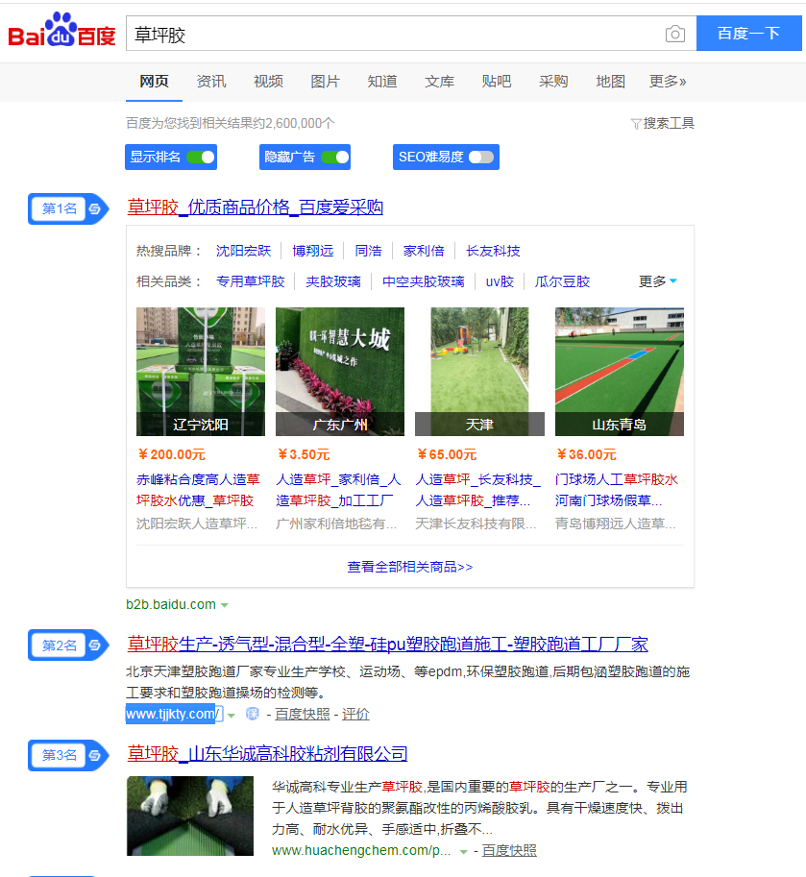Open the 天津 product thumbnail
This screenshot has height=877, width=806.
pyautogui.click(x=479, y=372)
